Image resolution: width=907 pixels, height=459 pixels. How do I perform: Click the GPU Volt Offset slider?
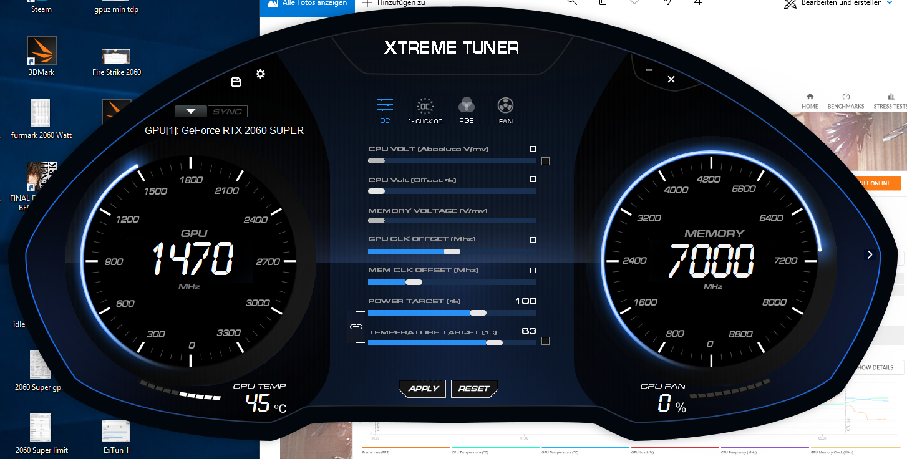(x=452, y=191)
